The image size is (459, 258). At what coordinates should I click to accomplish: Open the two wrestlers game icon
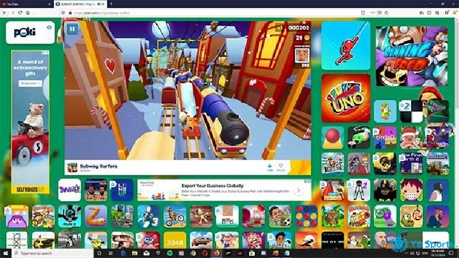pyautogui.click(x=96, y=190)
